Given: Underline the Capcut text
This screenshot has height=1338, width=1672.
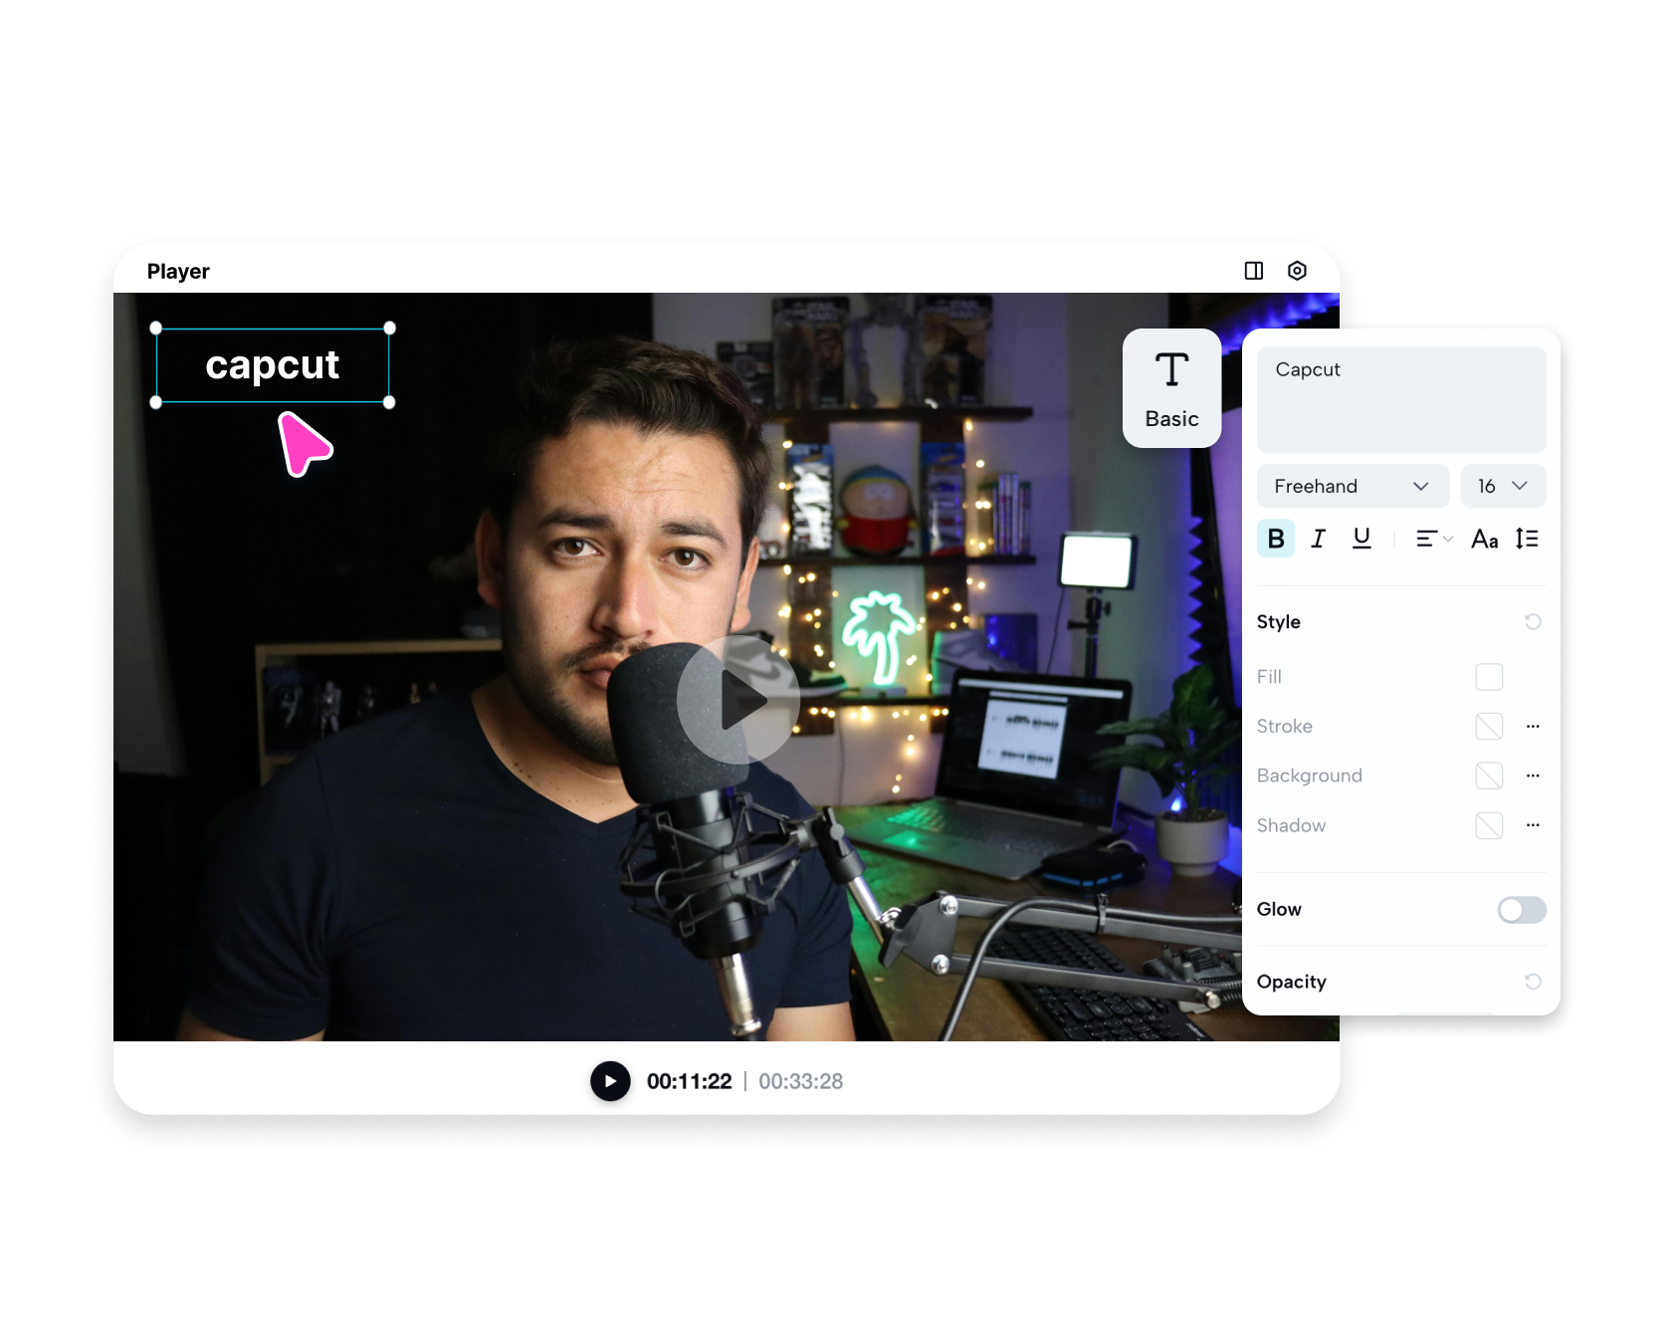Looking at the screenshot, I should 1361,539.
